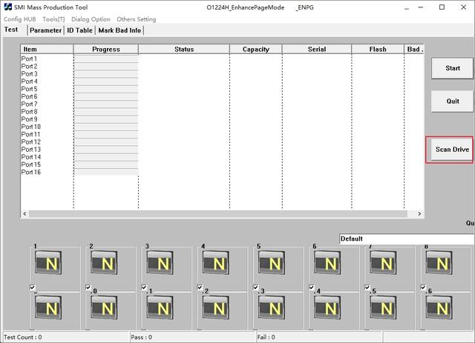
Task: Click the 'Test Count : 0' status text
Action: (x=23, y=337)
